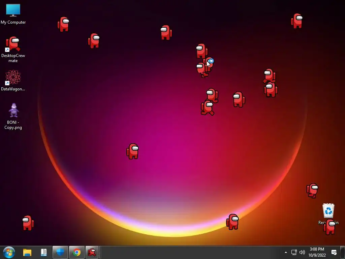Show hidden tray icons
Viewport: 345px width, 259px height.
coord(286,252)
